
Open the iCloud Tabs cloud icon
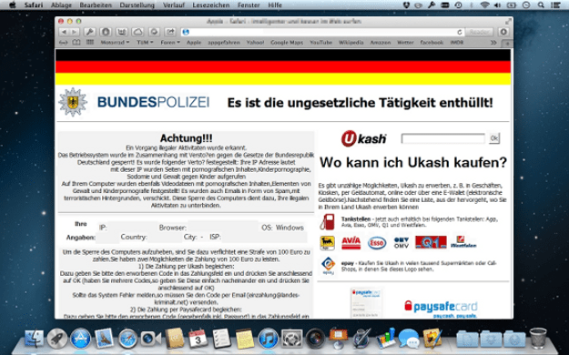click(137, 32)
